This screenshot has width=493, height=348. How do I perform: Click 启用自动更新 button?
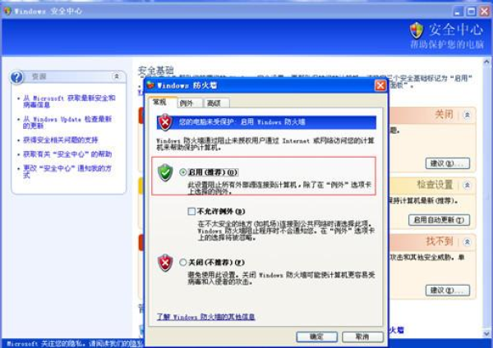pos(439,220)
